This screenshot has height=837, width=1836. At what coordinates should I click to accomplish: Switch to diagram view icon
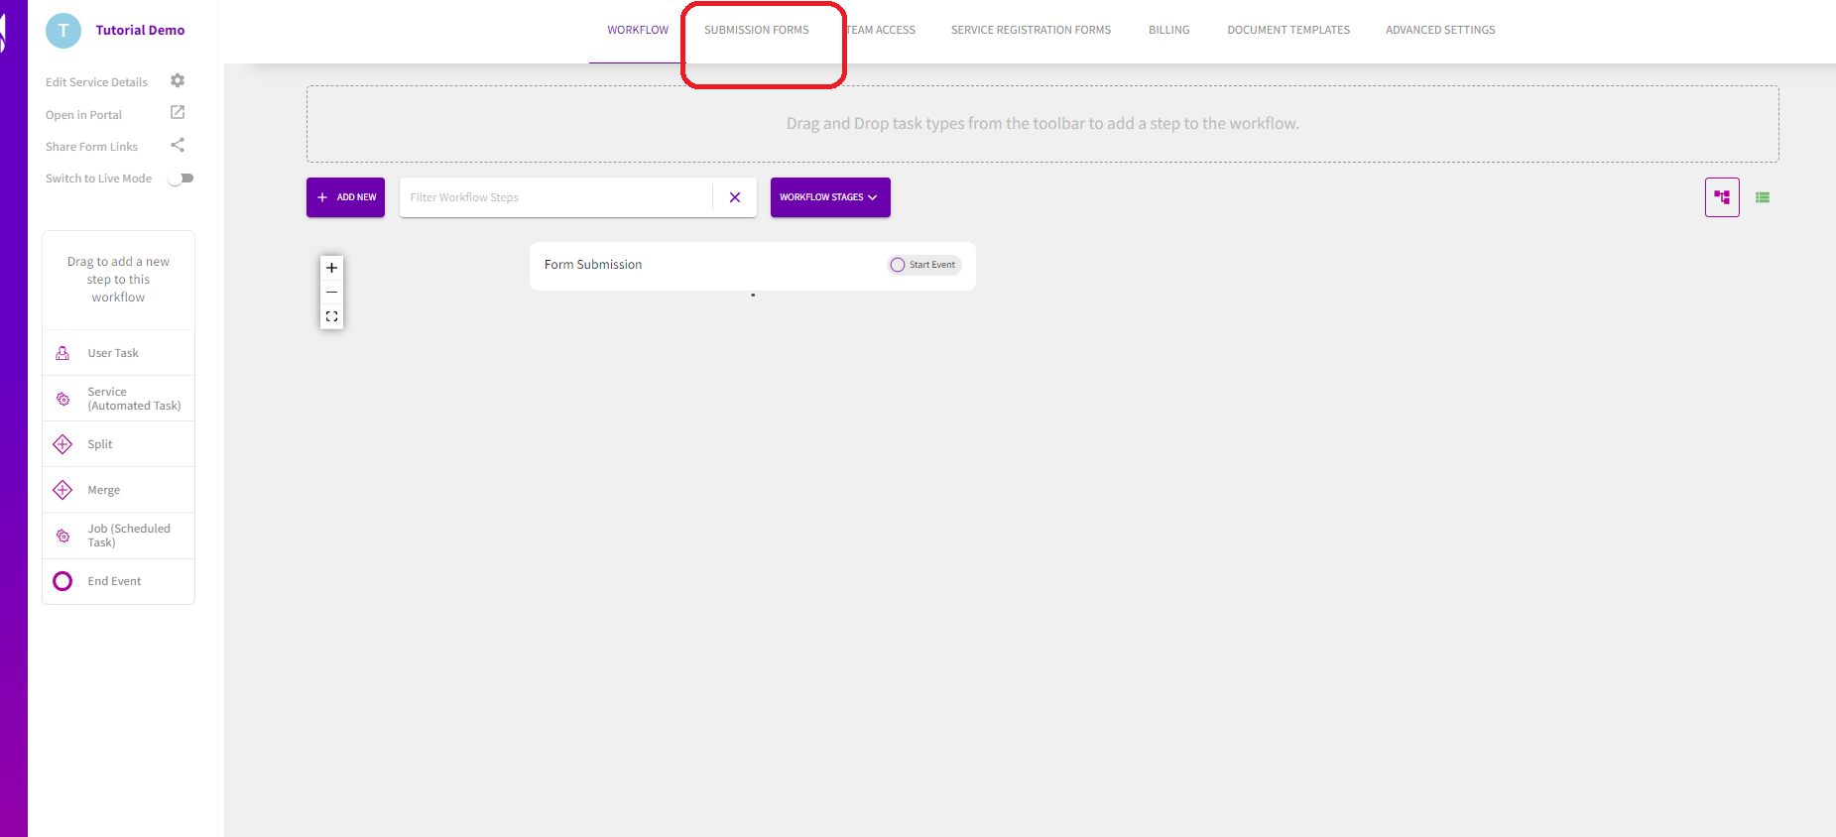[1722, 197]
